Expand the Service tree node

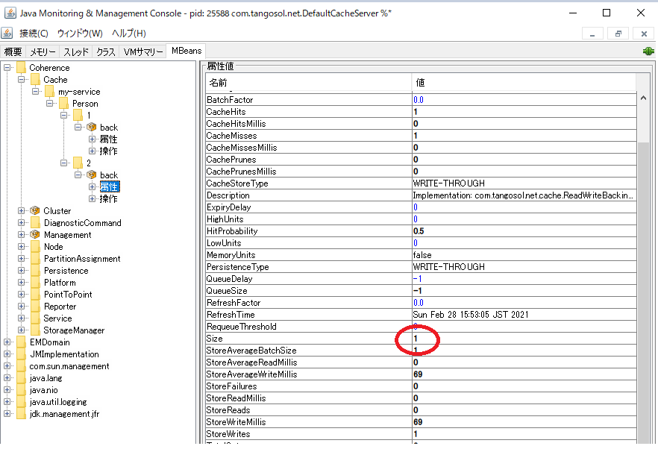click(x=21, y=318)
